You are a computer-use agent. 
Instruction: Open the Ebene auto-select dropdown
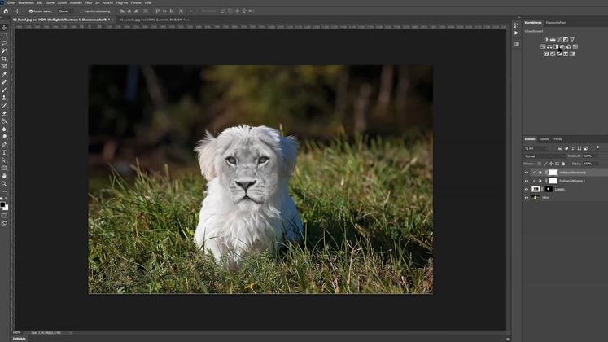pyautogui.click(x=66, y=11)
